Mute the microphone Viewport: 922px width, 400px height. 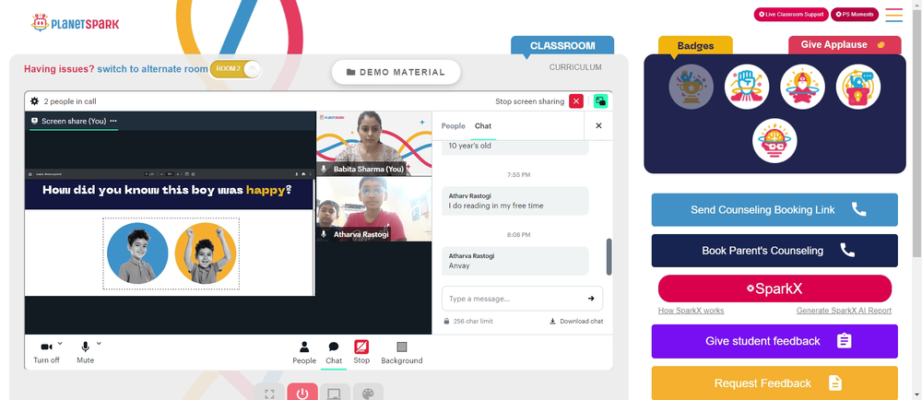point(85,352)
